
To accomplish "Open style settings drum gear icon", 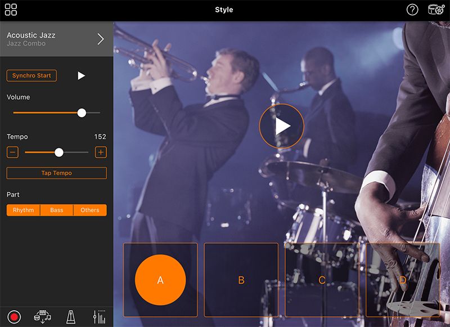I will 436,10.
